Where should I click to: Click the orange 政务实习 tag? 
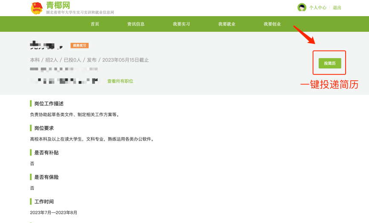pyautogui.click(x=79, y=45)
